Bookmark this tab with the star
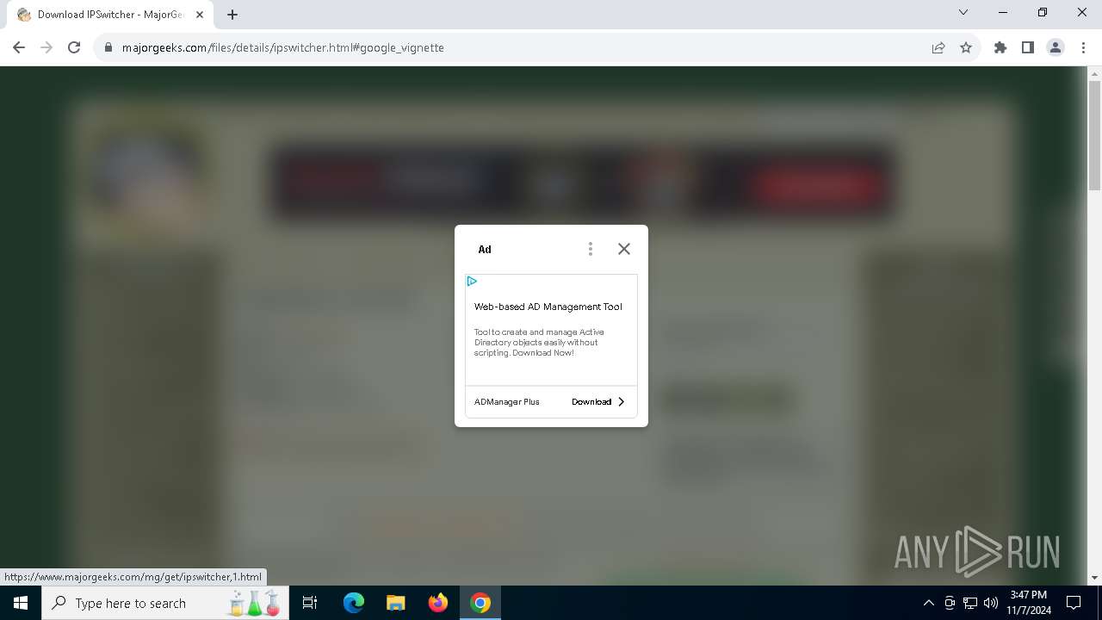 coord(966,47)
